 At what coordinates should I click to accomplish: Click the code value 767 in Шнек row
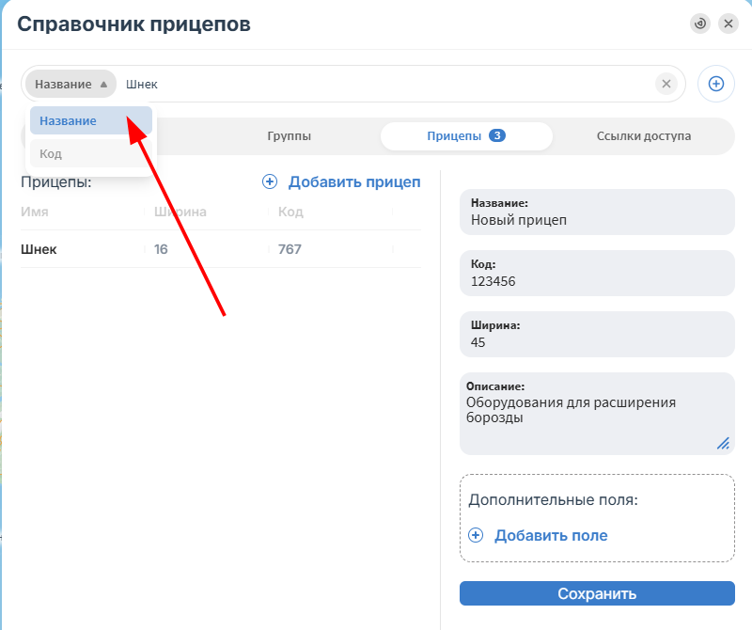click(x=290, y=249)
